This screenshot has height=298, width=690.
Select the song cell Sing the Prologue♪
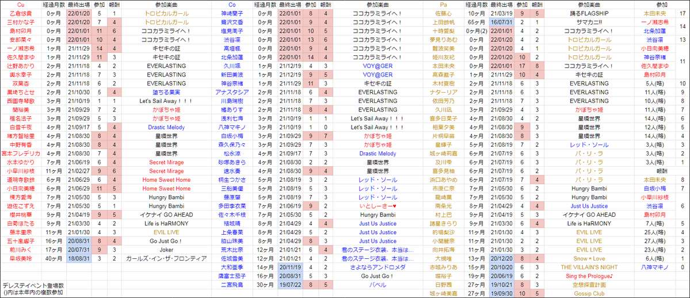click(589, 276)
